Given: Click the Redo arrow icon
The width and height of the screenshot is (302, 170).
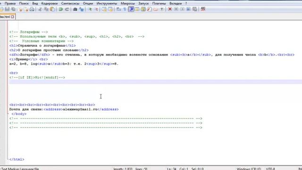Looking at the screenshot, I should (67, 9).
